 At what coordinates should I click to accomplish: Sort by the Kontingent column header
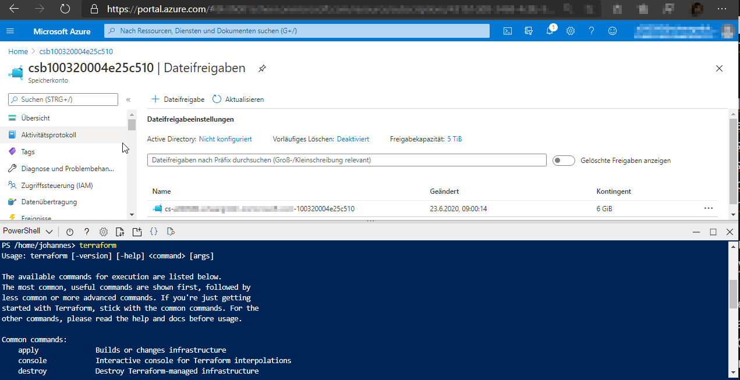[x=614, y=191]
